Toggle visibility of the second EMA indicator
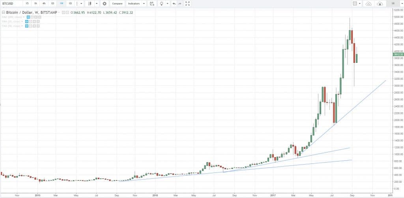Image resolution: width=404 pixels, height=198 pixels. (27, 22)
